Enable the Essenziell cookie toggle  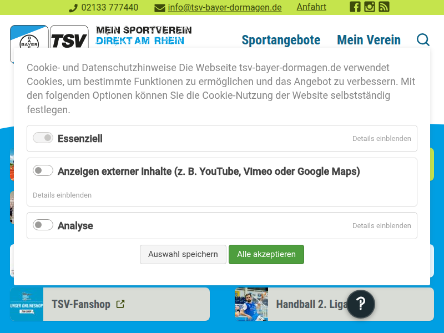(43, 137)
